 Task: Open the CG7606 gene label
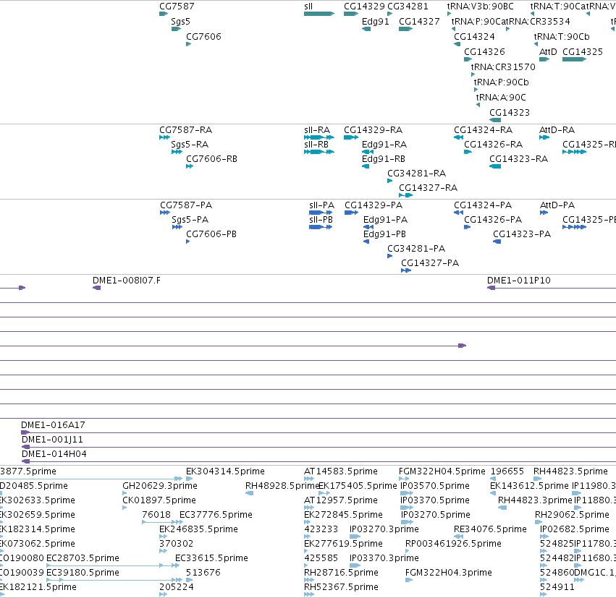(x=203, y=37)
